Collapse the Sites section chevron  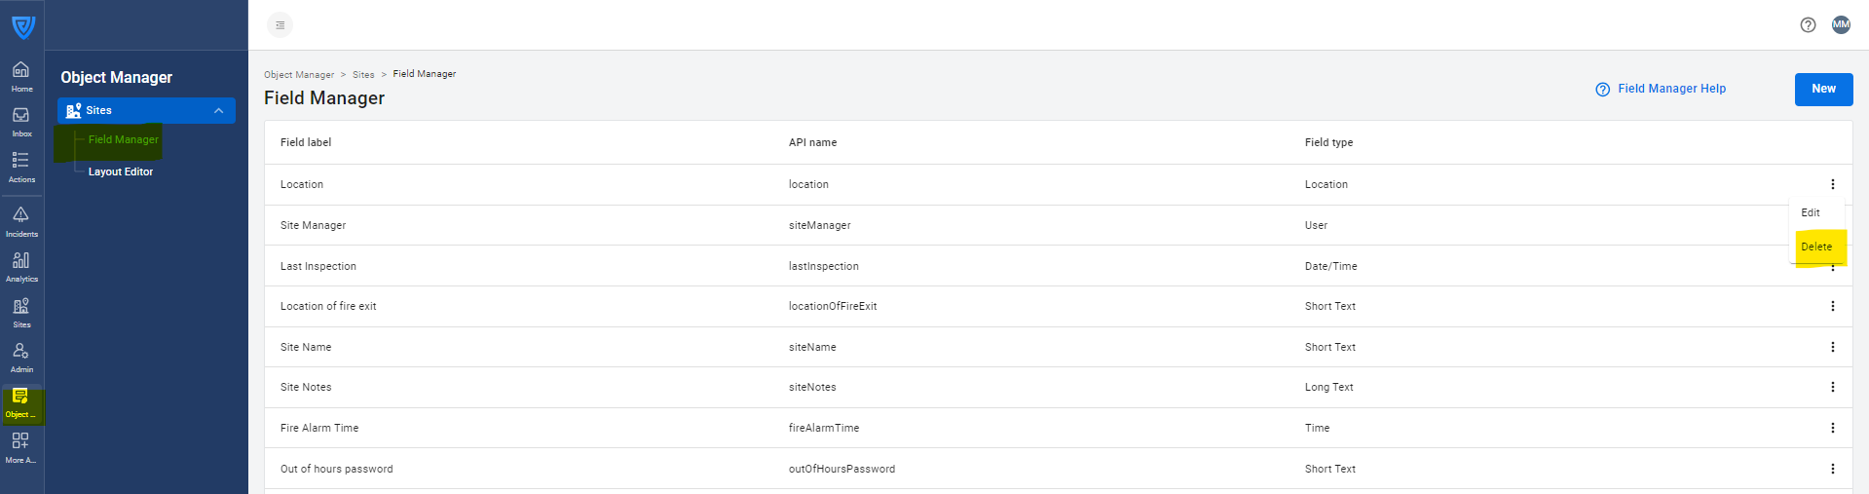pyautogui.click(x=218, y=111)
